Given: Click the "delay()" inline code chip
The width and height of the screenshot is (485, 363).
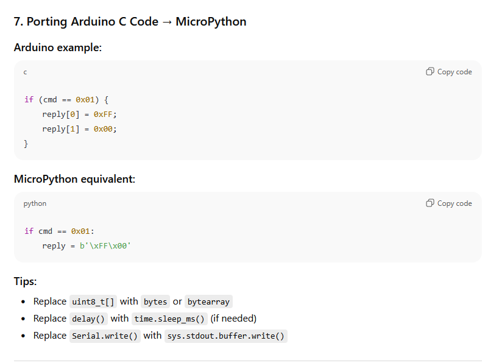Looking at the screenshot, I should tap(88, 319).
